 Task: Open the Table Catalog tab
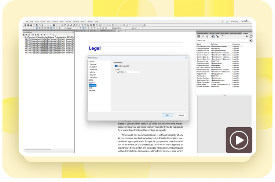[x=224, y=33]
